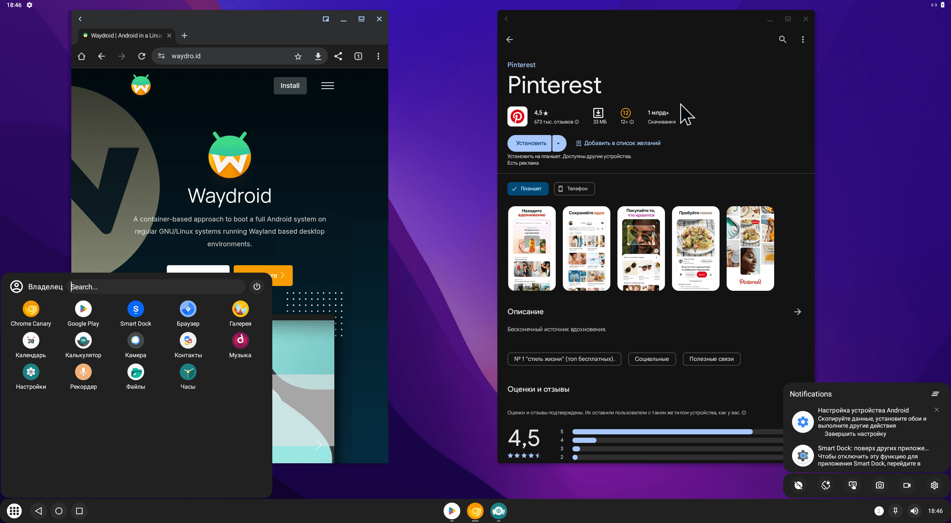This screenshot has height=523, width=951.
Task: Open settings from quick panel gear
Action: click(934, 485)
